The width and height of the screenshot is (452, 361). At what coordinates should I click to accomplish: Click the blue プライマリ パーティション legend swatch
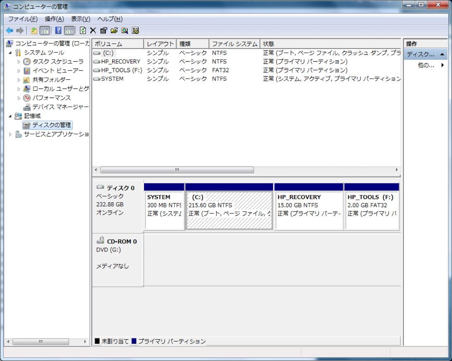coord(134,341)
